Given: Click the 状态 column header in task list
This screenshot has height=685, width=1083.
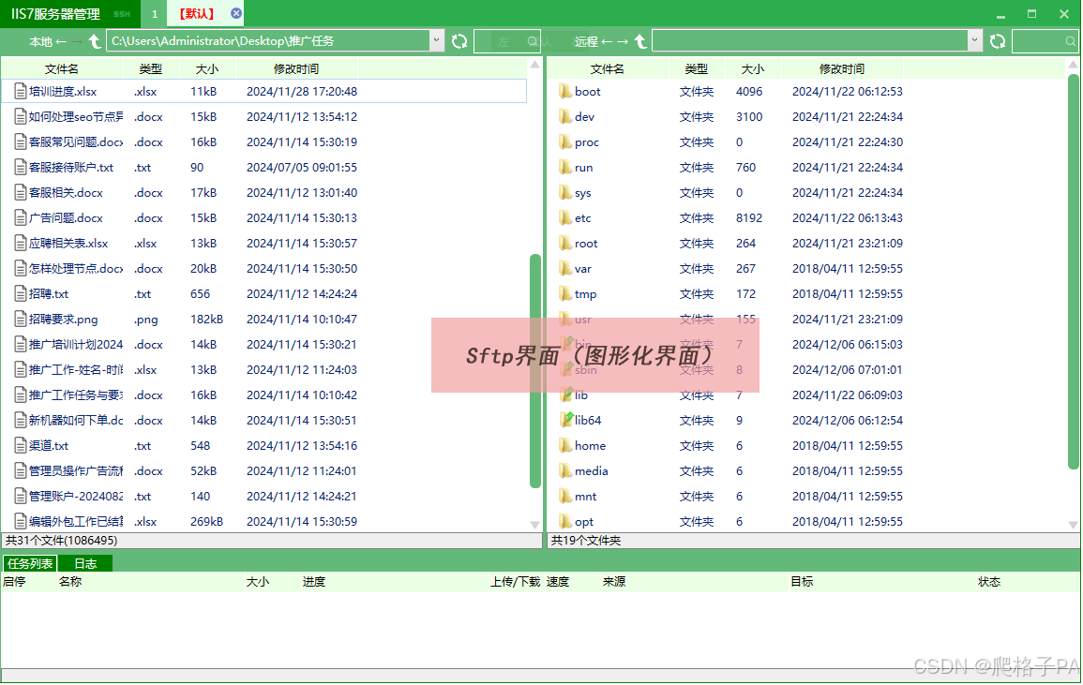Looking at the screenshot, I should click(989, 581).
